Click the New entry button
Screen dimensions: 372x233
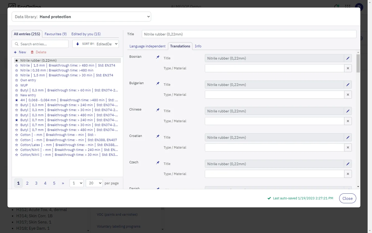pos(20,52)
